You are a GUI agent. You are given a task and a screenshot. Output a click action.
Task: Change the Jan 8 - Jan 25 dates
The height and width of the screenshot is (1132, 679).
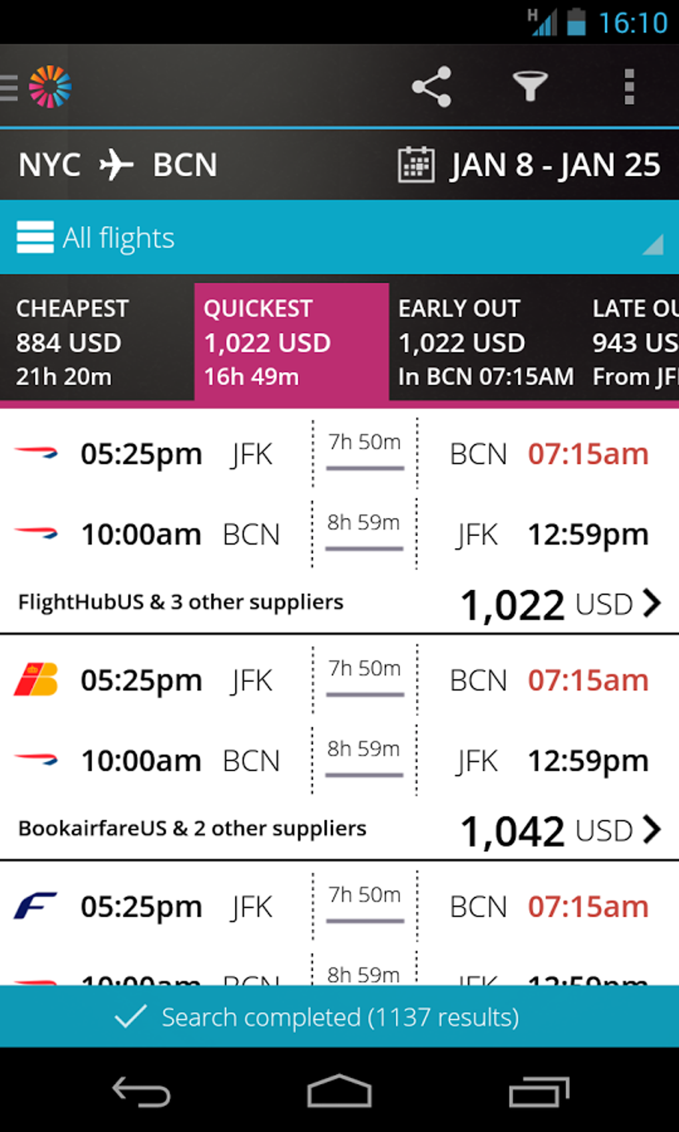tap(555, 164)
